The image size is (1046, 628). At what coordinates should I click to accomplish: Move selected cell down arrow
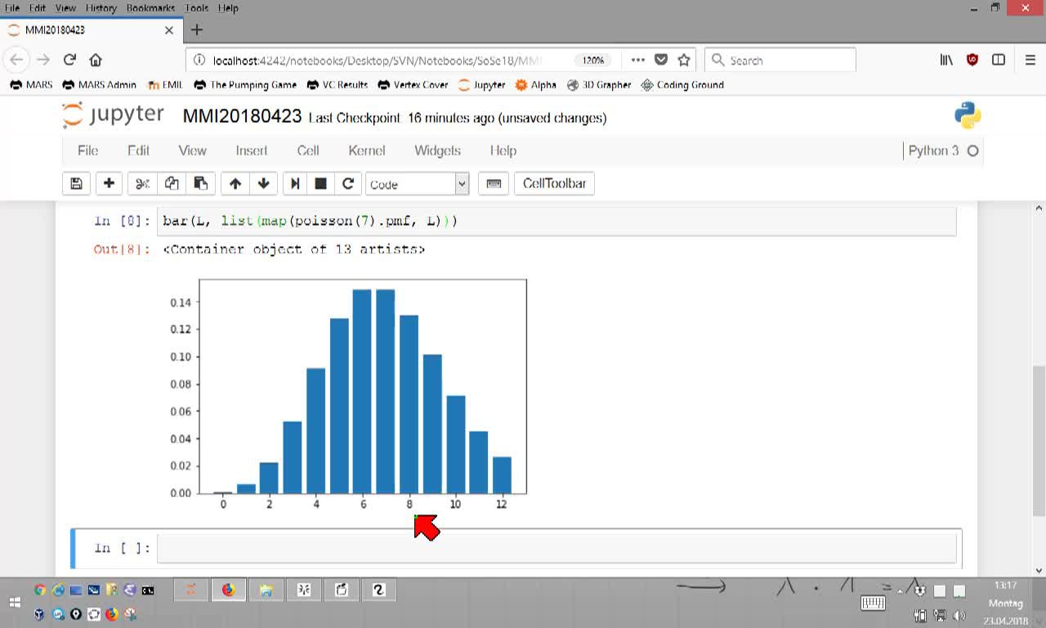click(x=263, y=183)
